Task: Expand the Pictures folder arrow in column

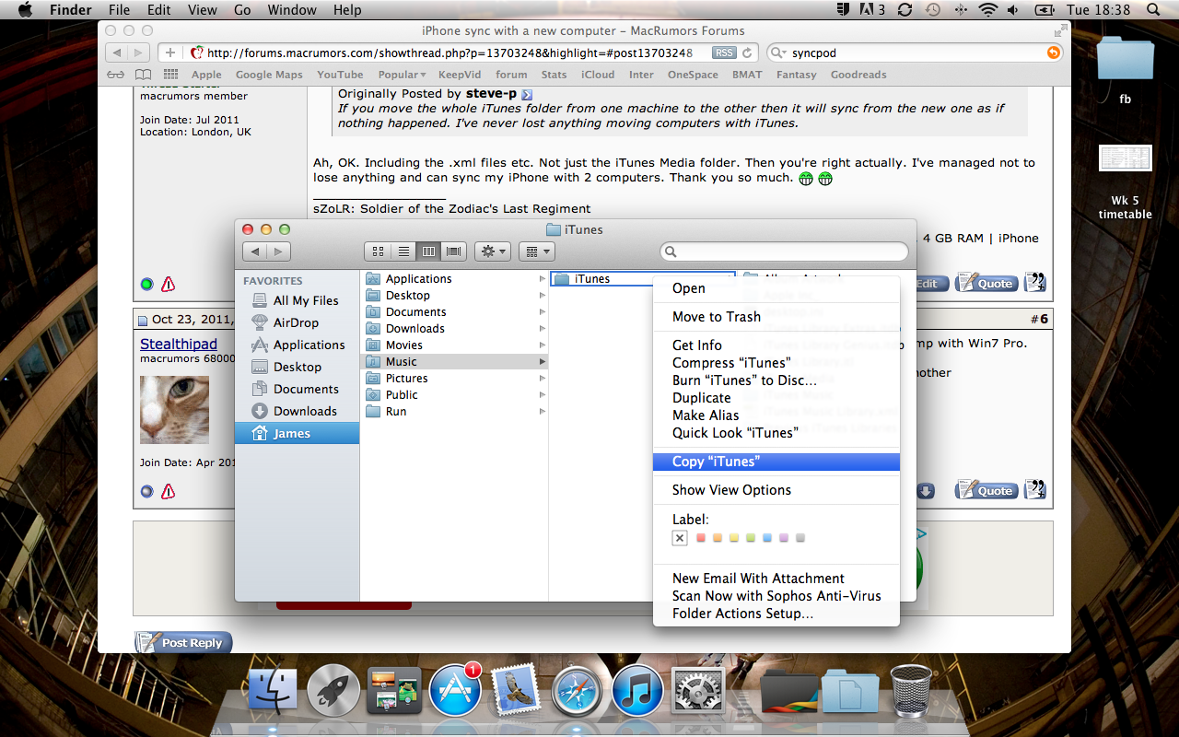Action: [x=542, y=379]
